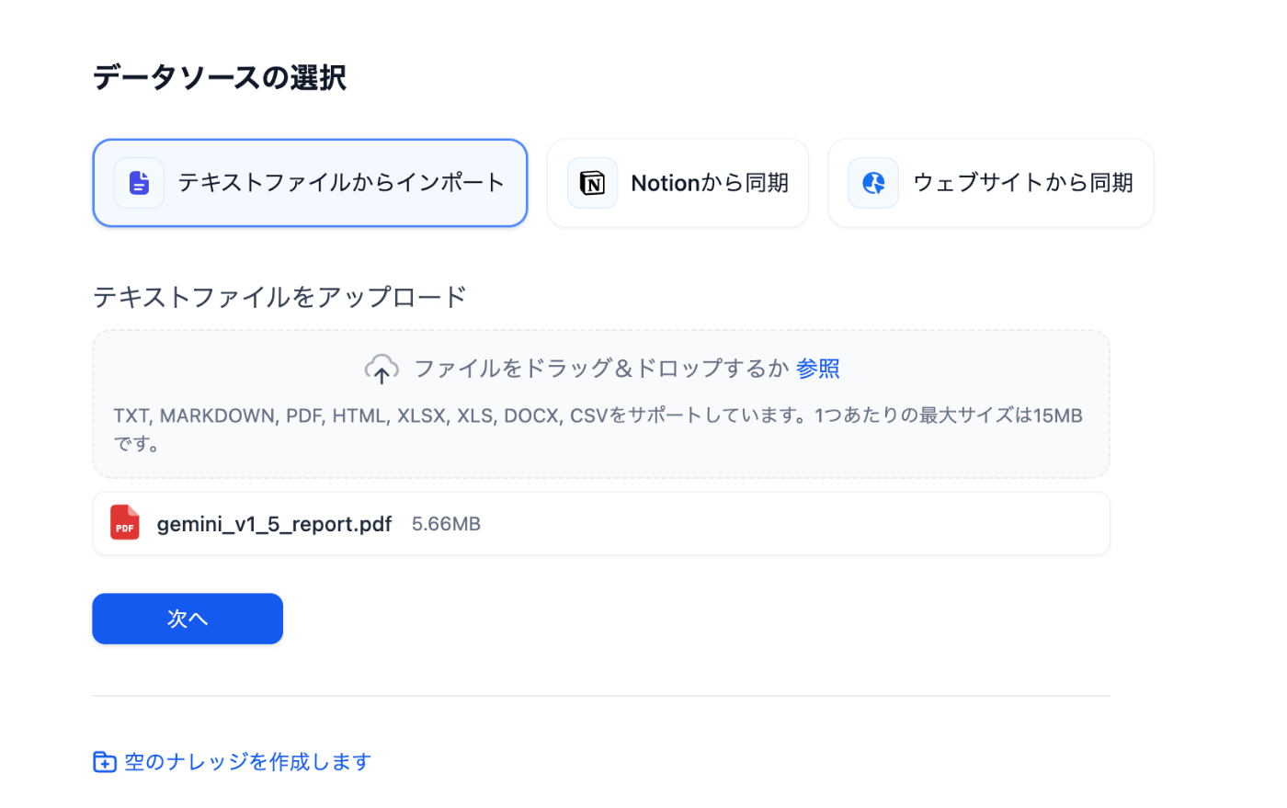Click the Notion logo icon
Screen dimensions: 1287x808
point(592,183)
